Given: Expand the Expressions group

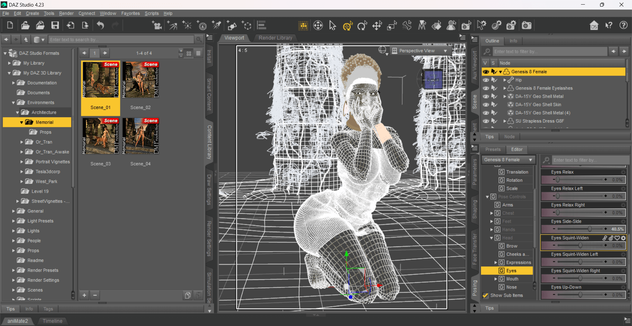Looking at the screenshot, I should tap(496, 263).
